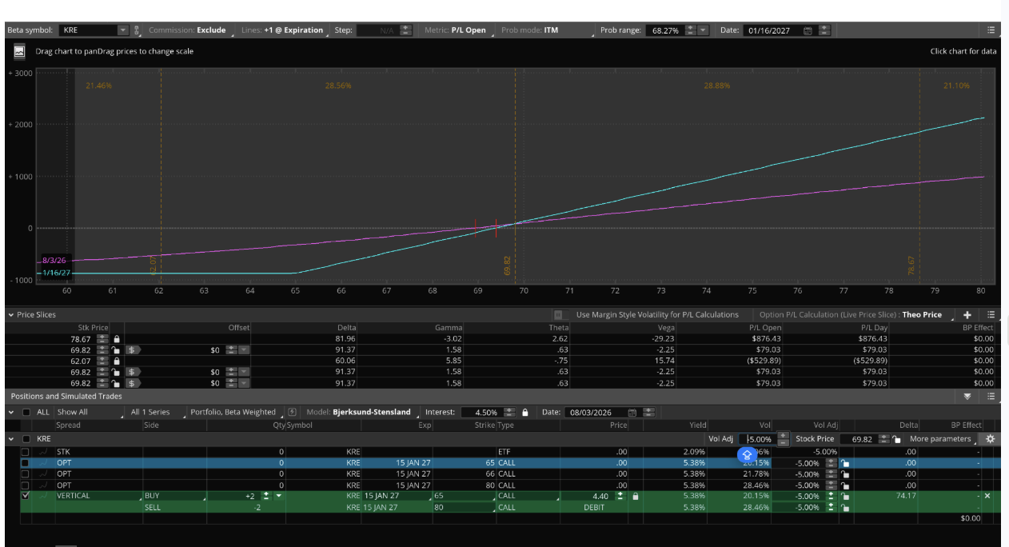Click the link icon next to Beta symbol
This screenshot has width=1009, height=547.
pos(138,30)
